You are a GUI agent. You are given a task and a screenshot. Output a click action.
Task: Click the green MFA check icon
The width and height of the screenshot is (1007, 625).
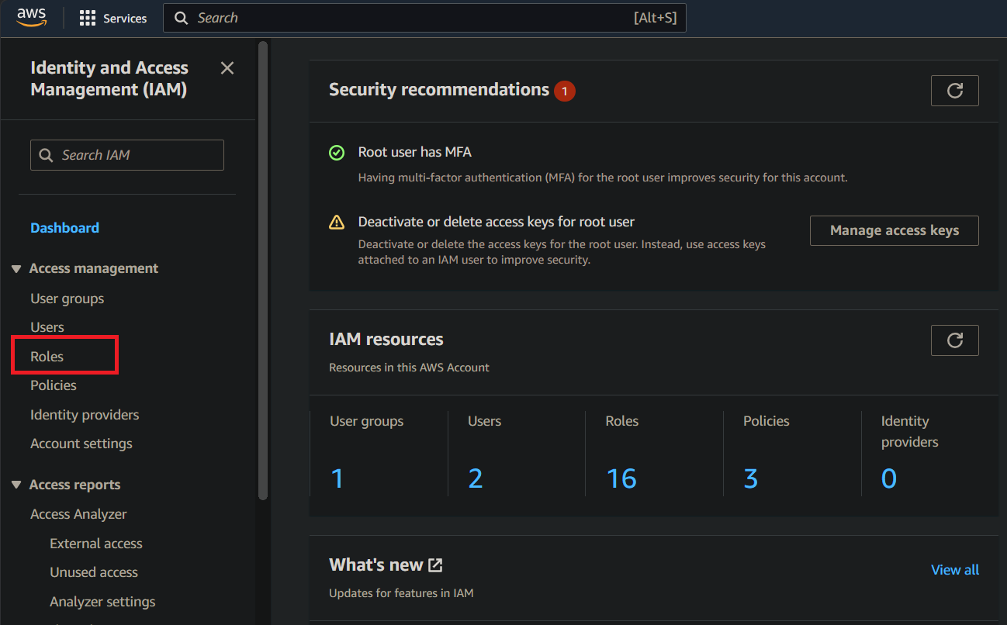(337, 153)
